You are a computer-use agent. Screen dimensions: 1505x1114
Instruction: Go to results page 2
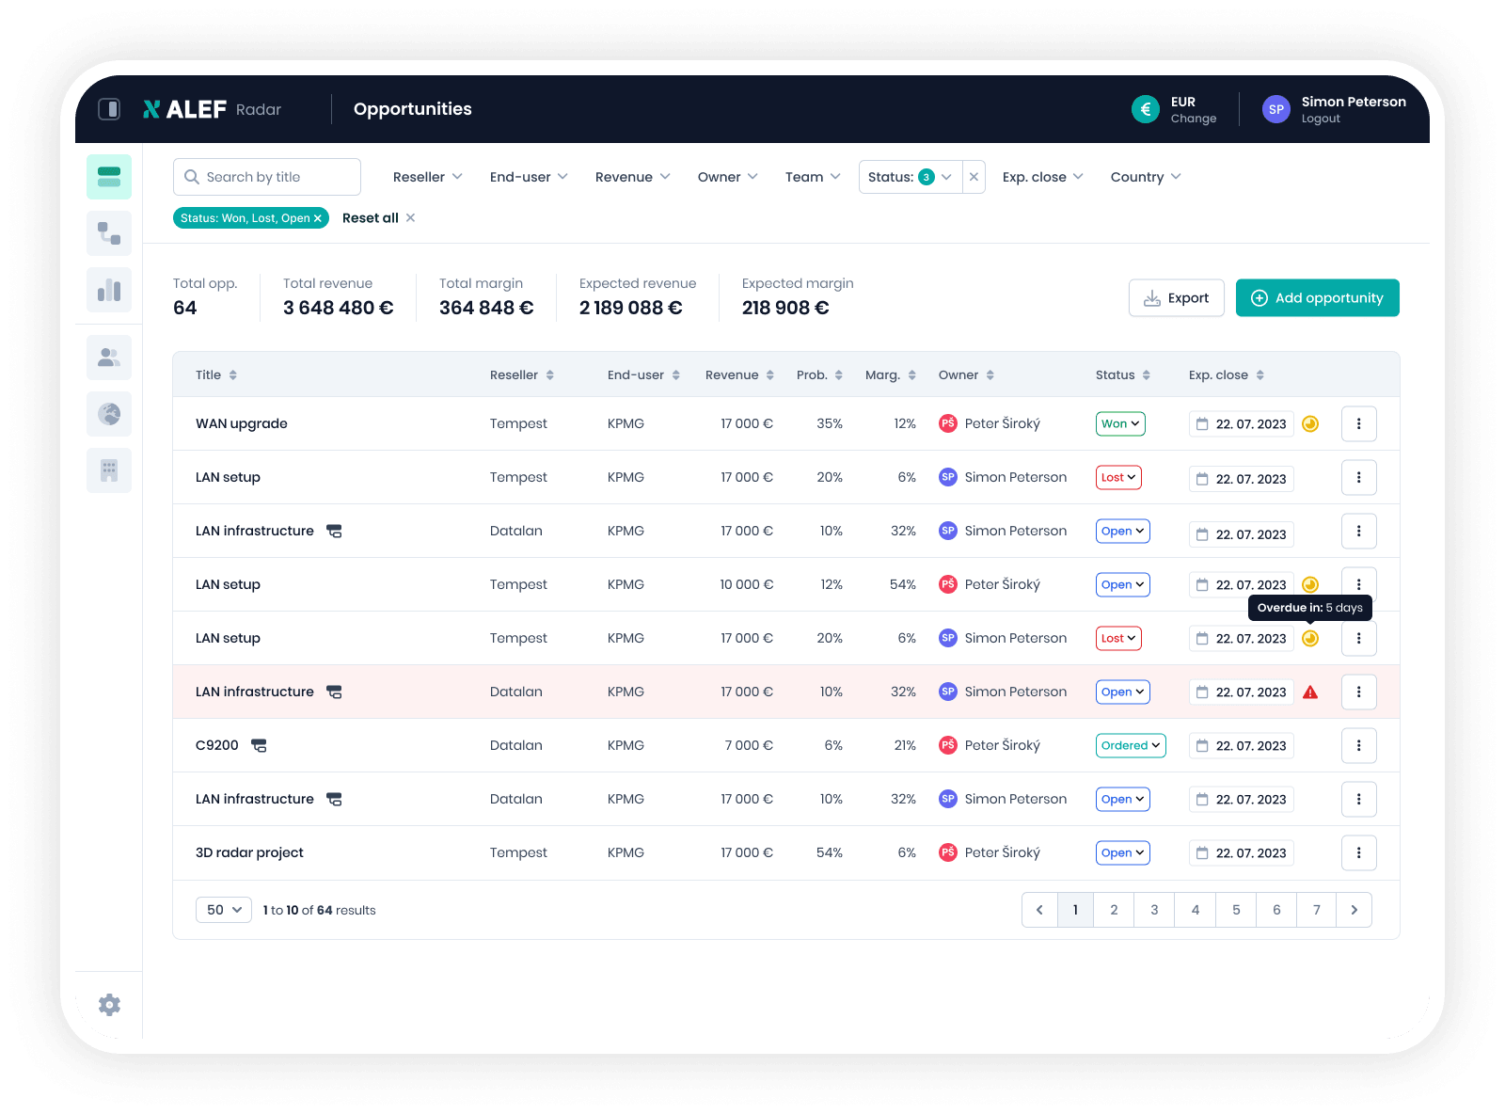[1114, 910]
